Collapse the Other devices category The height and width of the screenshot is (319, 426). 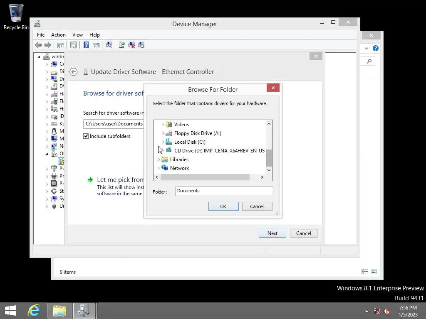click(47, 154)
